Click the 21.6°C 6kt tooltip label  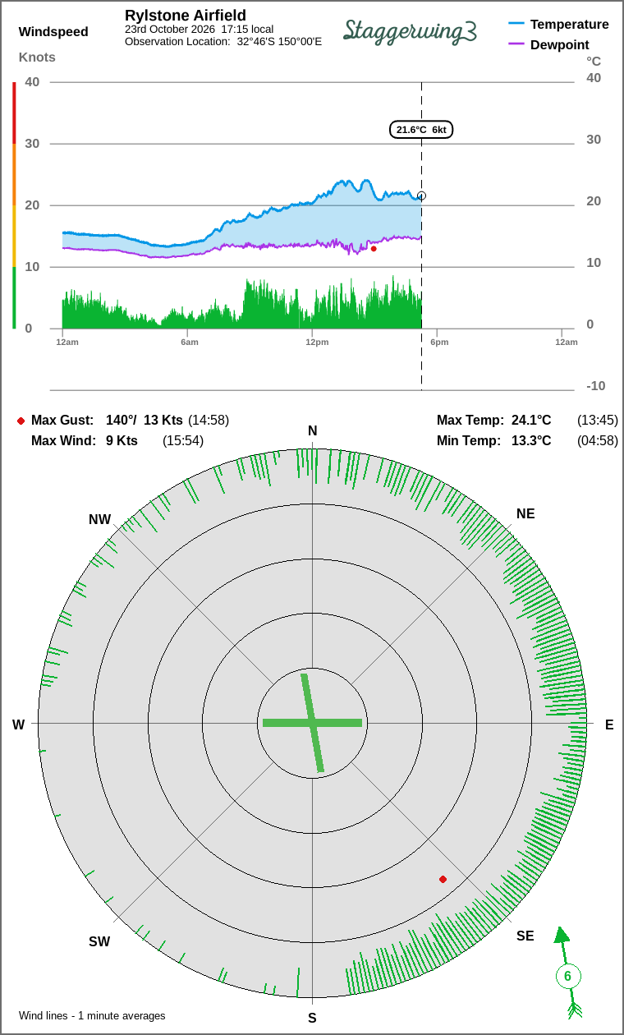coord(421,130)
